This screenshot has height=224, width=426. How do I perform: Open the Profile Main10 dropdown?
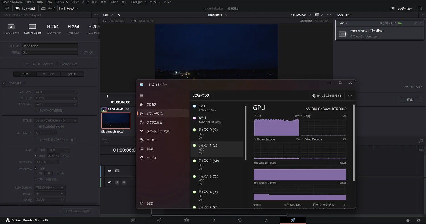[x=47, y=162]
